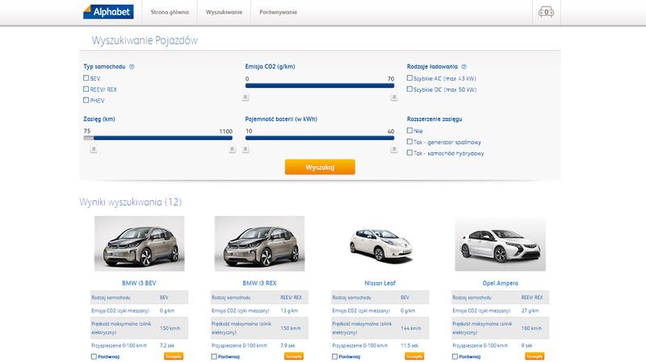Click the Emisja CO2 (g/km) label
This screenshot has width=646, height=362.
(270, 67)
